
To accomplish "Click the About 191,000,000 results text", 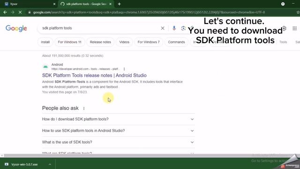I will click(73, 56).
